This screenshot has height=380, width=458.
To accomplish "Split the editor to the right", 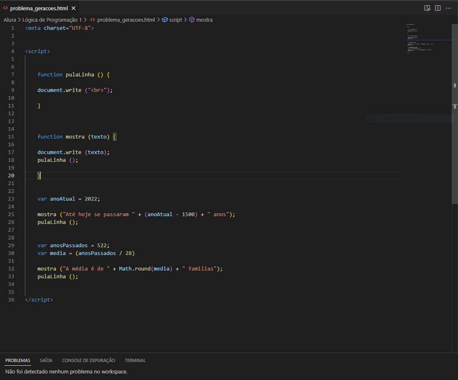I will (x=438, y=8).
